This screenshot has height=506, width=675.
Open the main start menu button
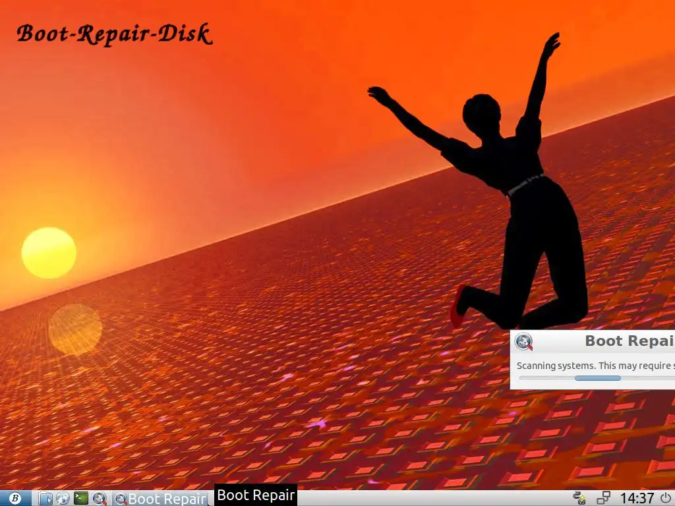pos(15,498)
